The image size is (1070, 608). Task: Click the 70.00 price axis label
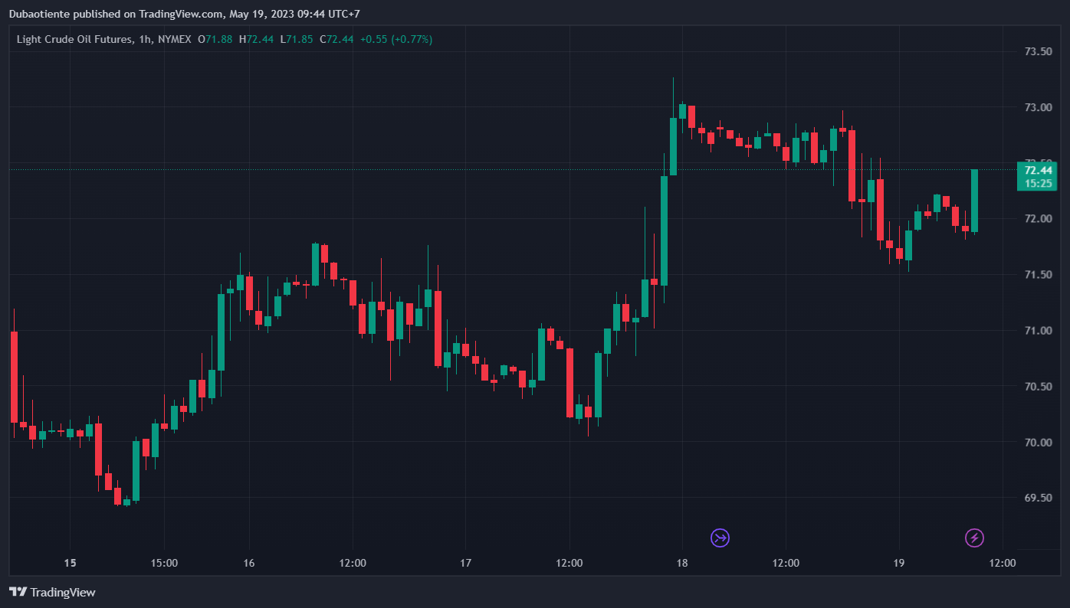coord(1038,443)
